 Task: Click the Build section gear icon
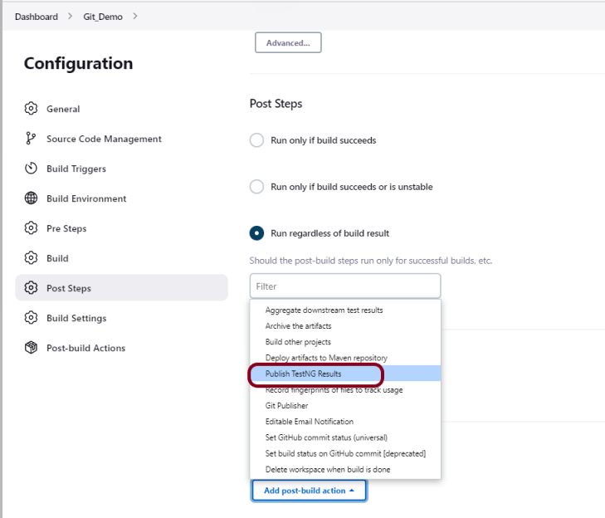(31, 258)
